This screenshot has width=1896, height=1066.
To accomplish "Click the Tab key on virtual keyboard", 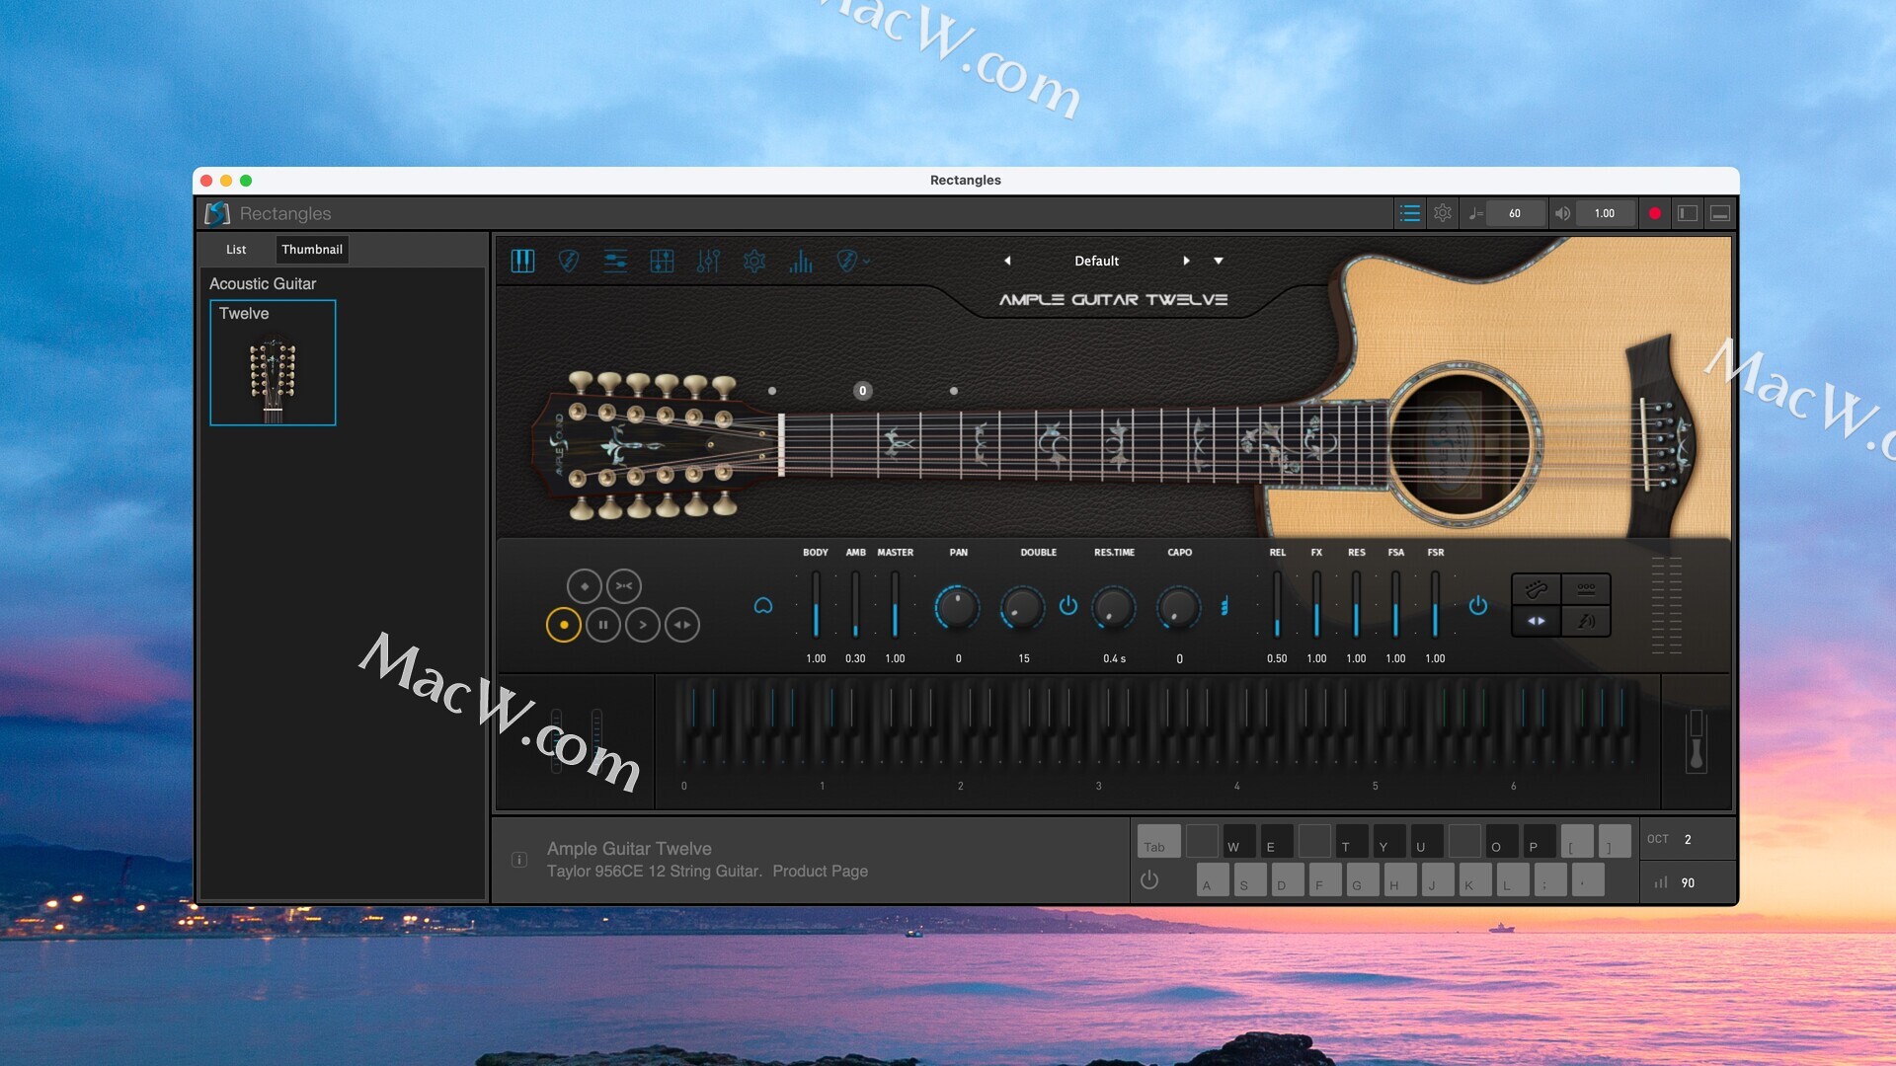I will pos(1158,842).
